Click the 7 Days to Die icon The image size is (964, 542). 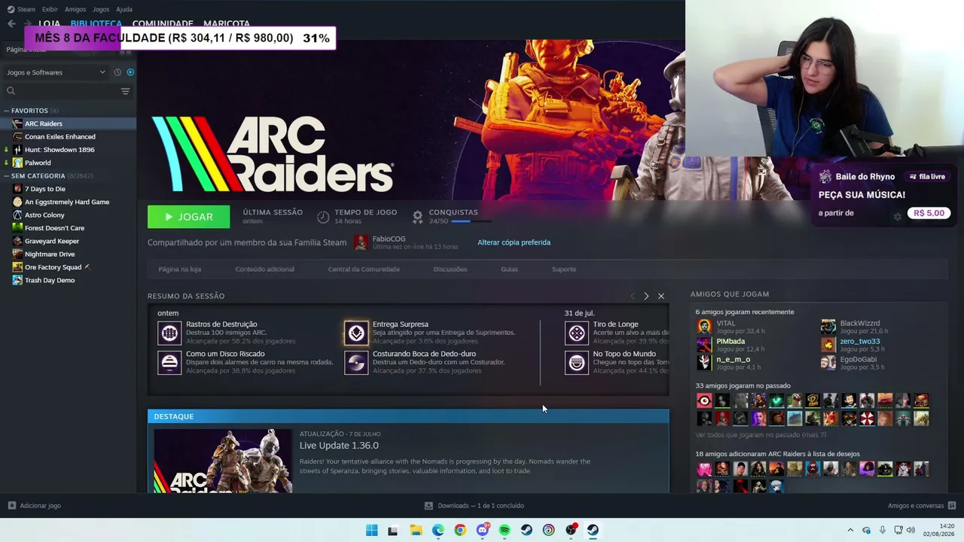coord(17,189)
